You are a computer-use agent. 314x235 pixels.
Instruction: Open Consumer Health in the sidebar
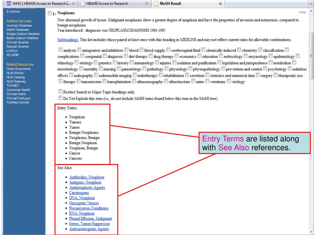pyautogui.click(x=18, y=90)
